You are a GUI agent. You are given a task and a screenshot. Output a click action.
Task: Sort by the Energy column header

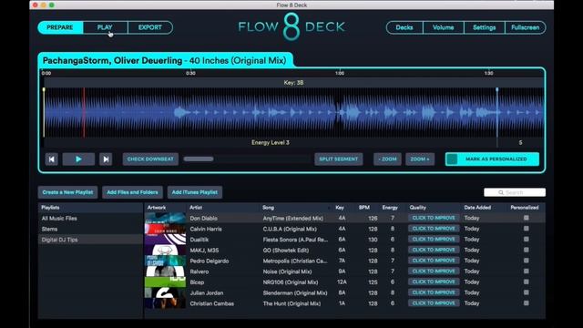click(x=390, y=208)
